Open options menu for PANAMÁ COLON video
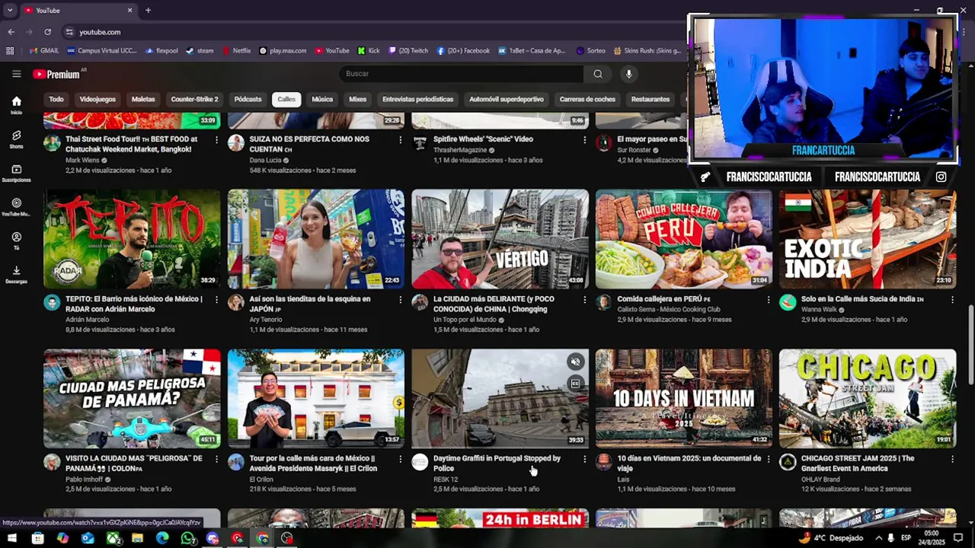The image size is (975, 548). (x=216, y=459)
